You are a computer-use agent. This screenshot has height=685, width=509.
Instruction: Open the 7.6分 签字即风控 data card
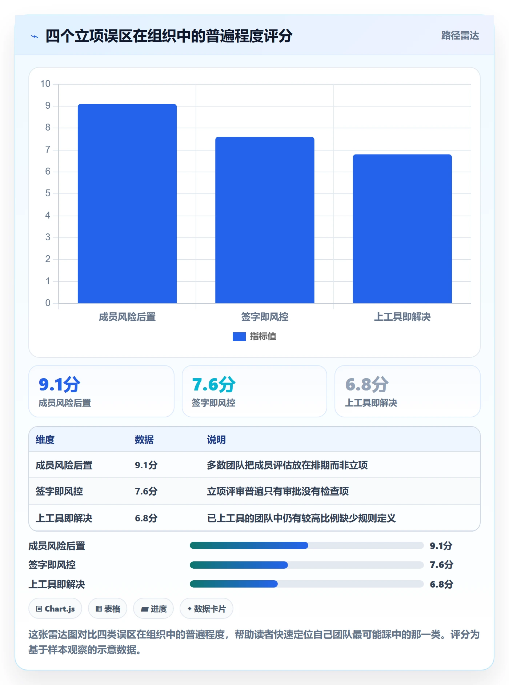(254, 391)
